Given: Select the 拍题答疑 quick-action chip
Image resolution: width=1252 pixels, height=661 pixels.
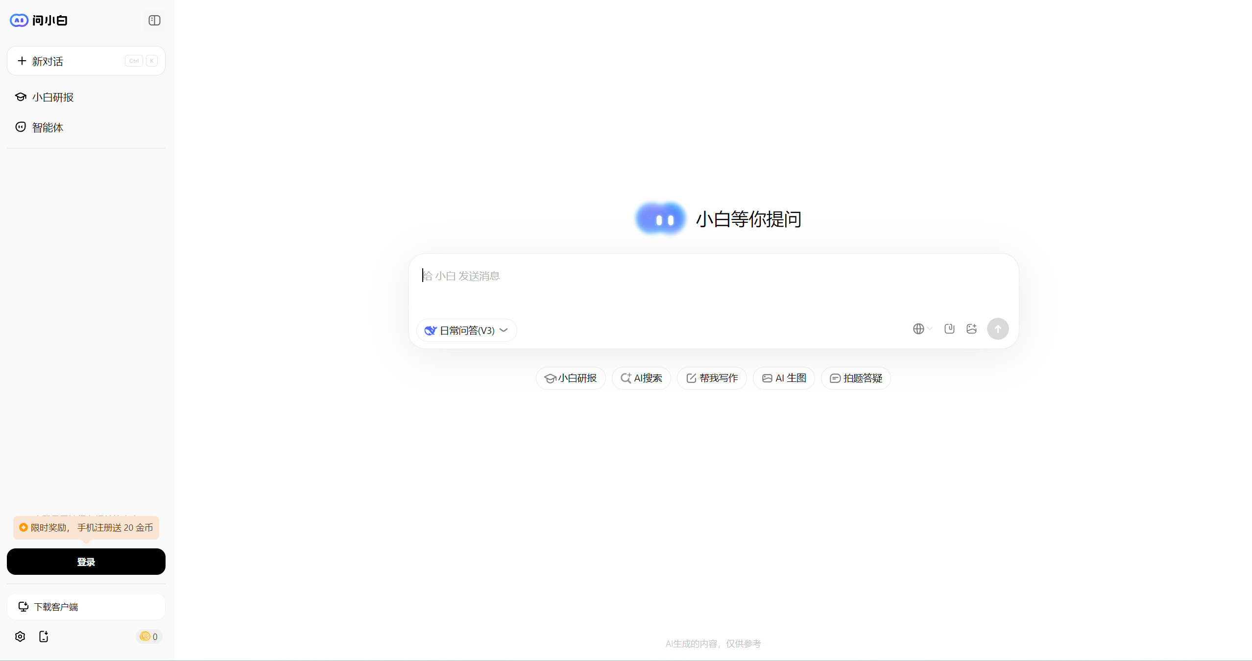Looking at the screenshot, I should 856,378.
